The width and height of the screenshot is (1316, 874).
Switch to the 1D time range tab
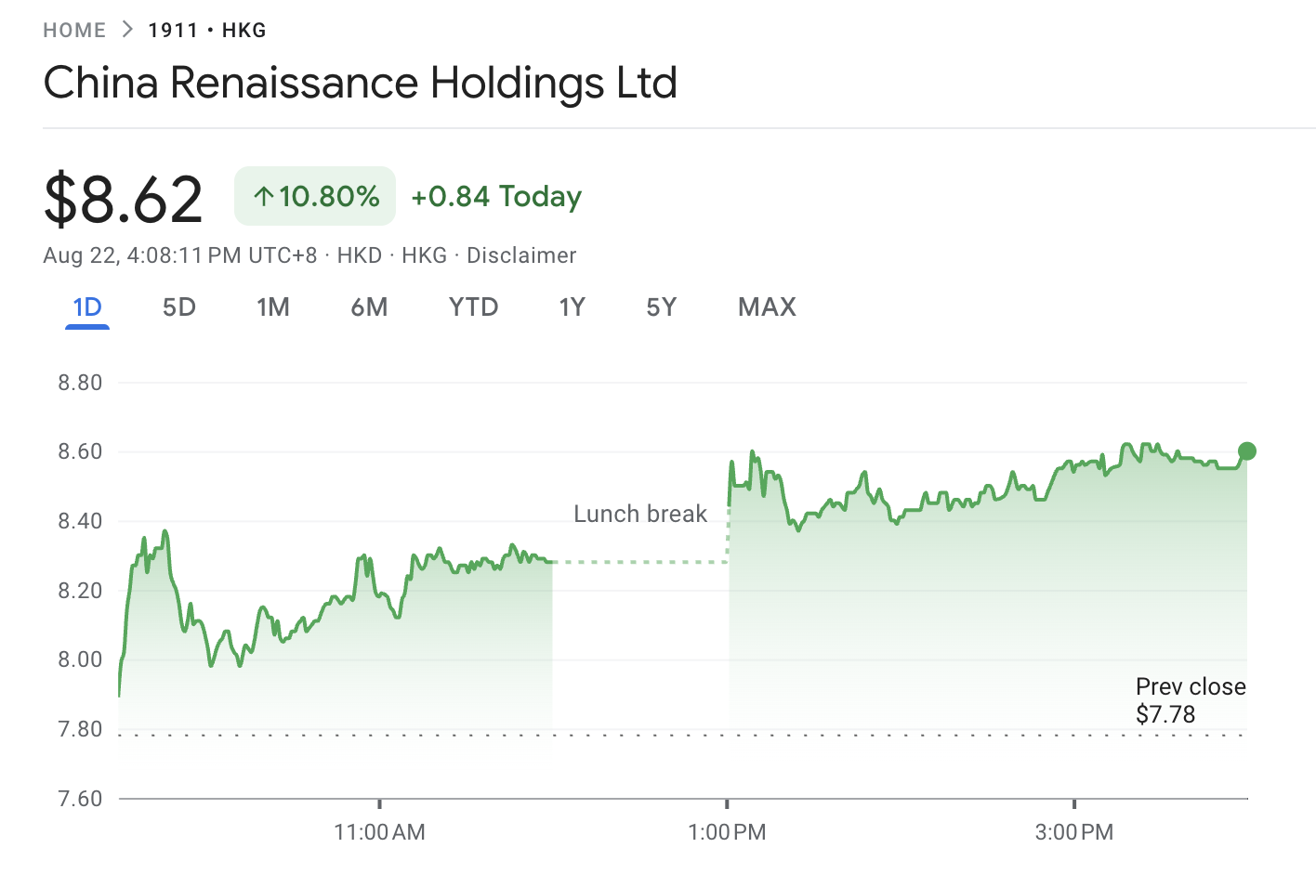(x=86, y=307)
